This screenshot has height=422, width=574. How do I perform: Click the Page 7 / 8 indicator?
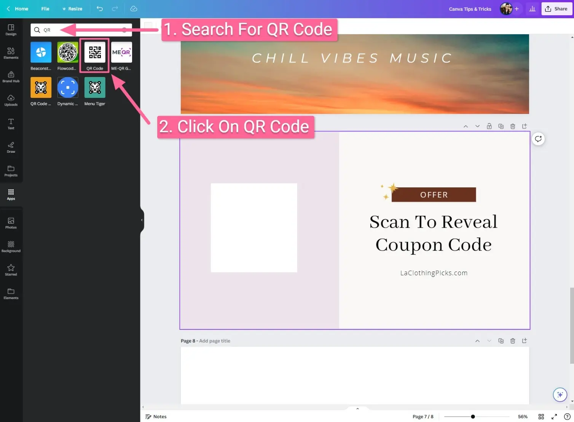tap(423, 417)
